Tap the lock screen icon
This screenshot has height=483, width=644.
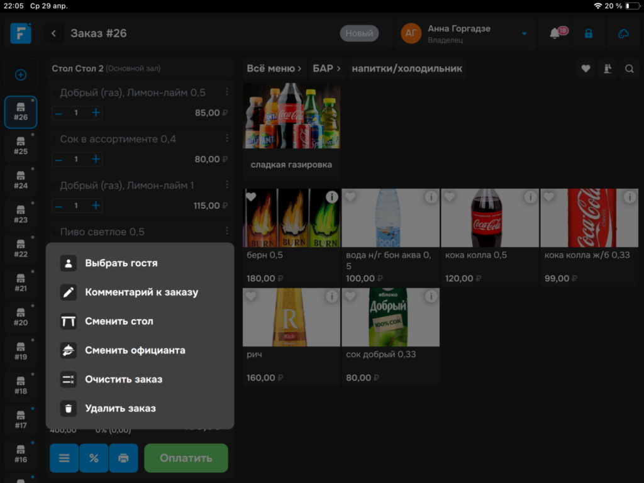[589, 33]
